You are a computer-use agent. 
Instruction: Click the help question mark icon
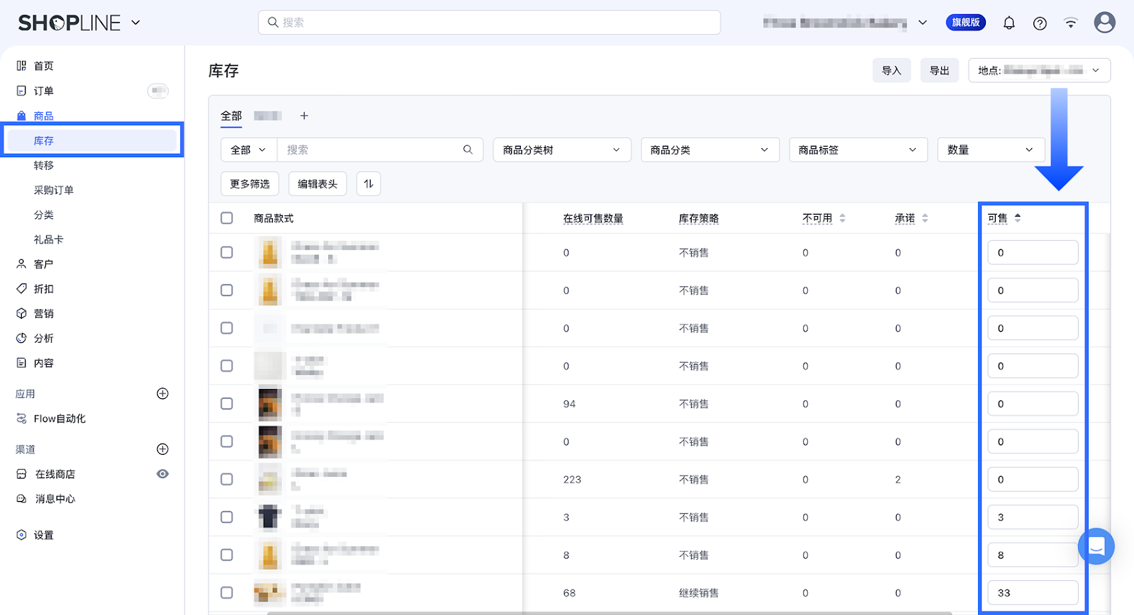click(x=1040, y=23)
